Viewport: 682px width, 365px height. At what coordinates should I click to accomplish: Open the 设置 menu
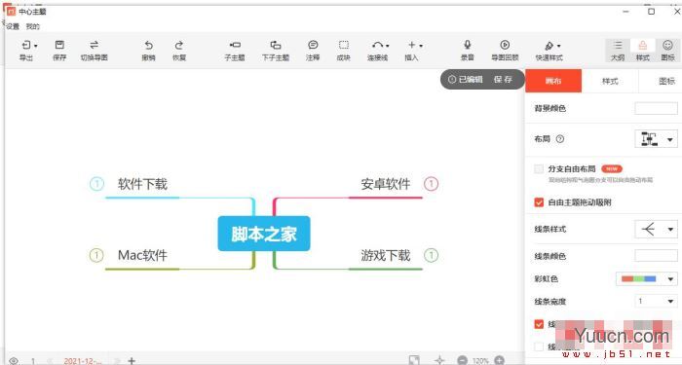[x=13, y=26]
